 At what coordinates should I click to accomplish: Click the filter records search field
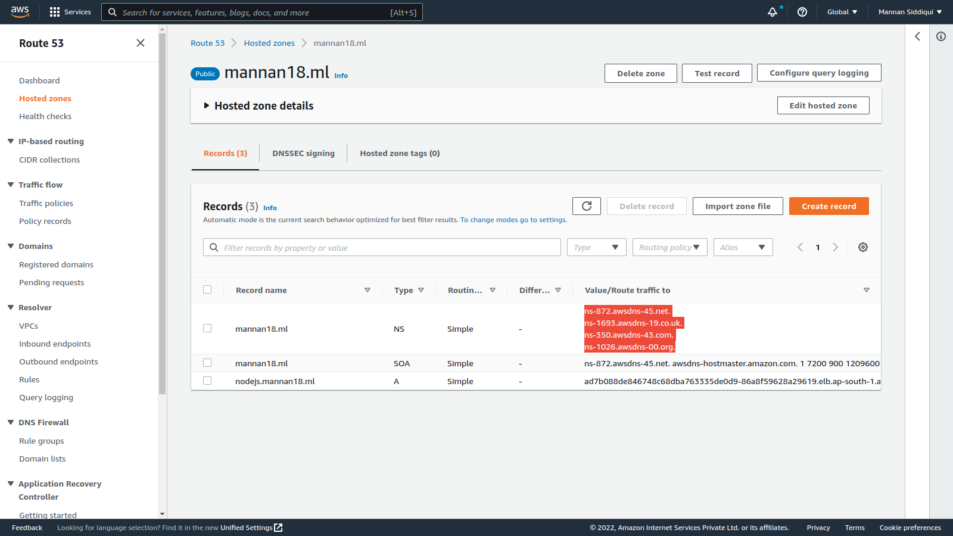pyautogui.click(x=381, y=247)
